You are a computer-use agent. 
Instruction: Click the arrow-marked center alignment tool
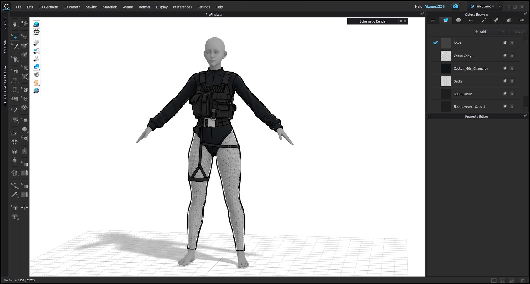click(25, 208)
